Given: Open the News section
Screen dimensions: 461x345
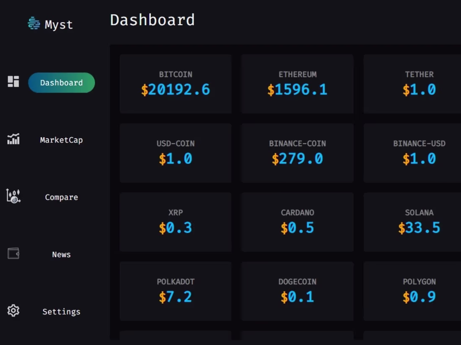Looking at the screenshot, I should [x=61, y=254].
